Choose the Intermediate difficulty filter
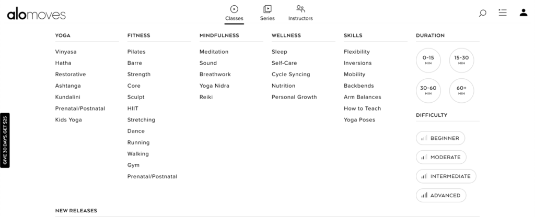The width and height of the screenshot is (535, 217). tap(446, 176)
